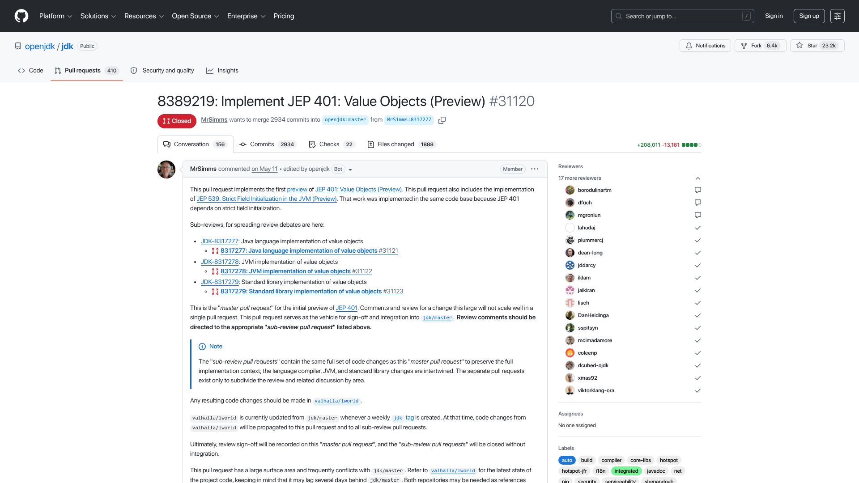Click the Pricing link
This screenshot has height=483, width=859.
coord(284,16)
